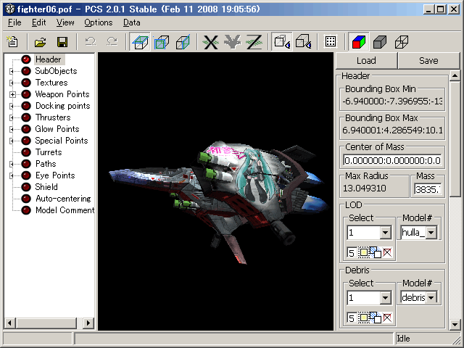Enable textured colored-cube render mode

tap(359, 42)
